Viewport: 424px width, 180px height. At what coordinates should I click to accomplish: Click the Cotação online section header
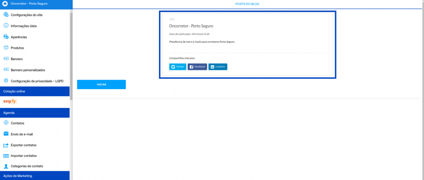click(34, 91)
